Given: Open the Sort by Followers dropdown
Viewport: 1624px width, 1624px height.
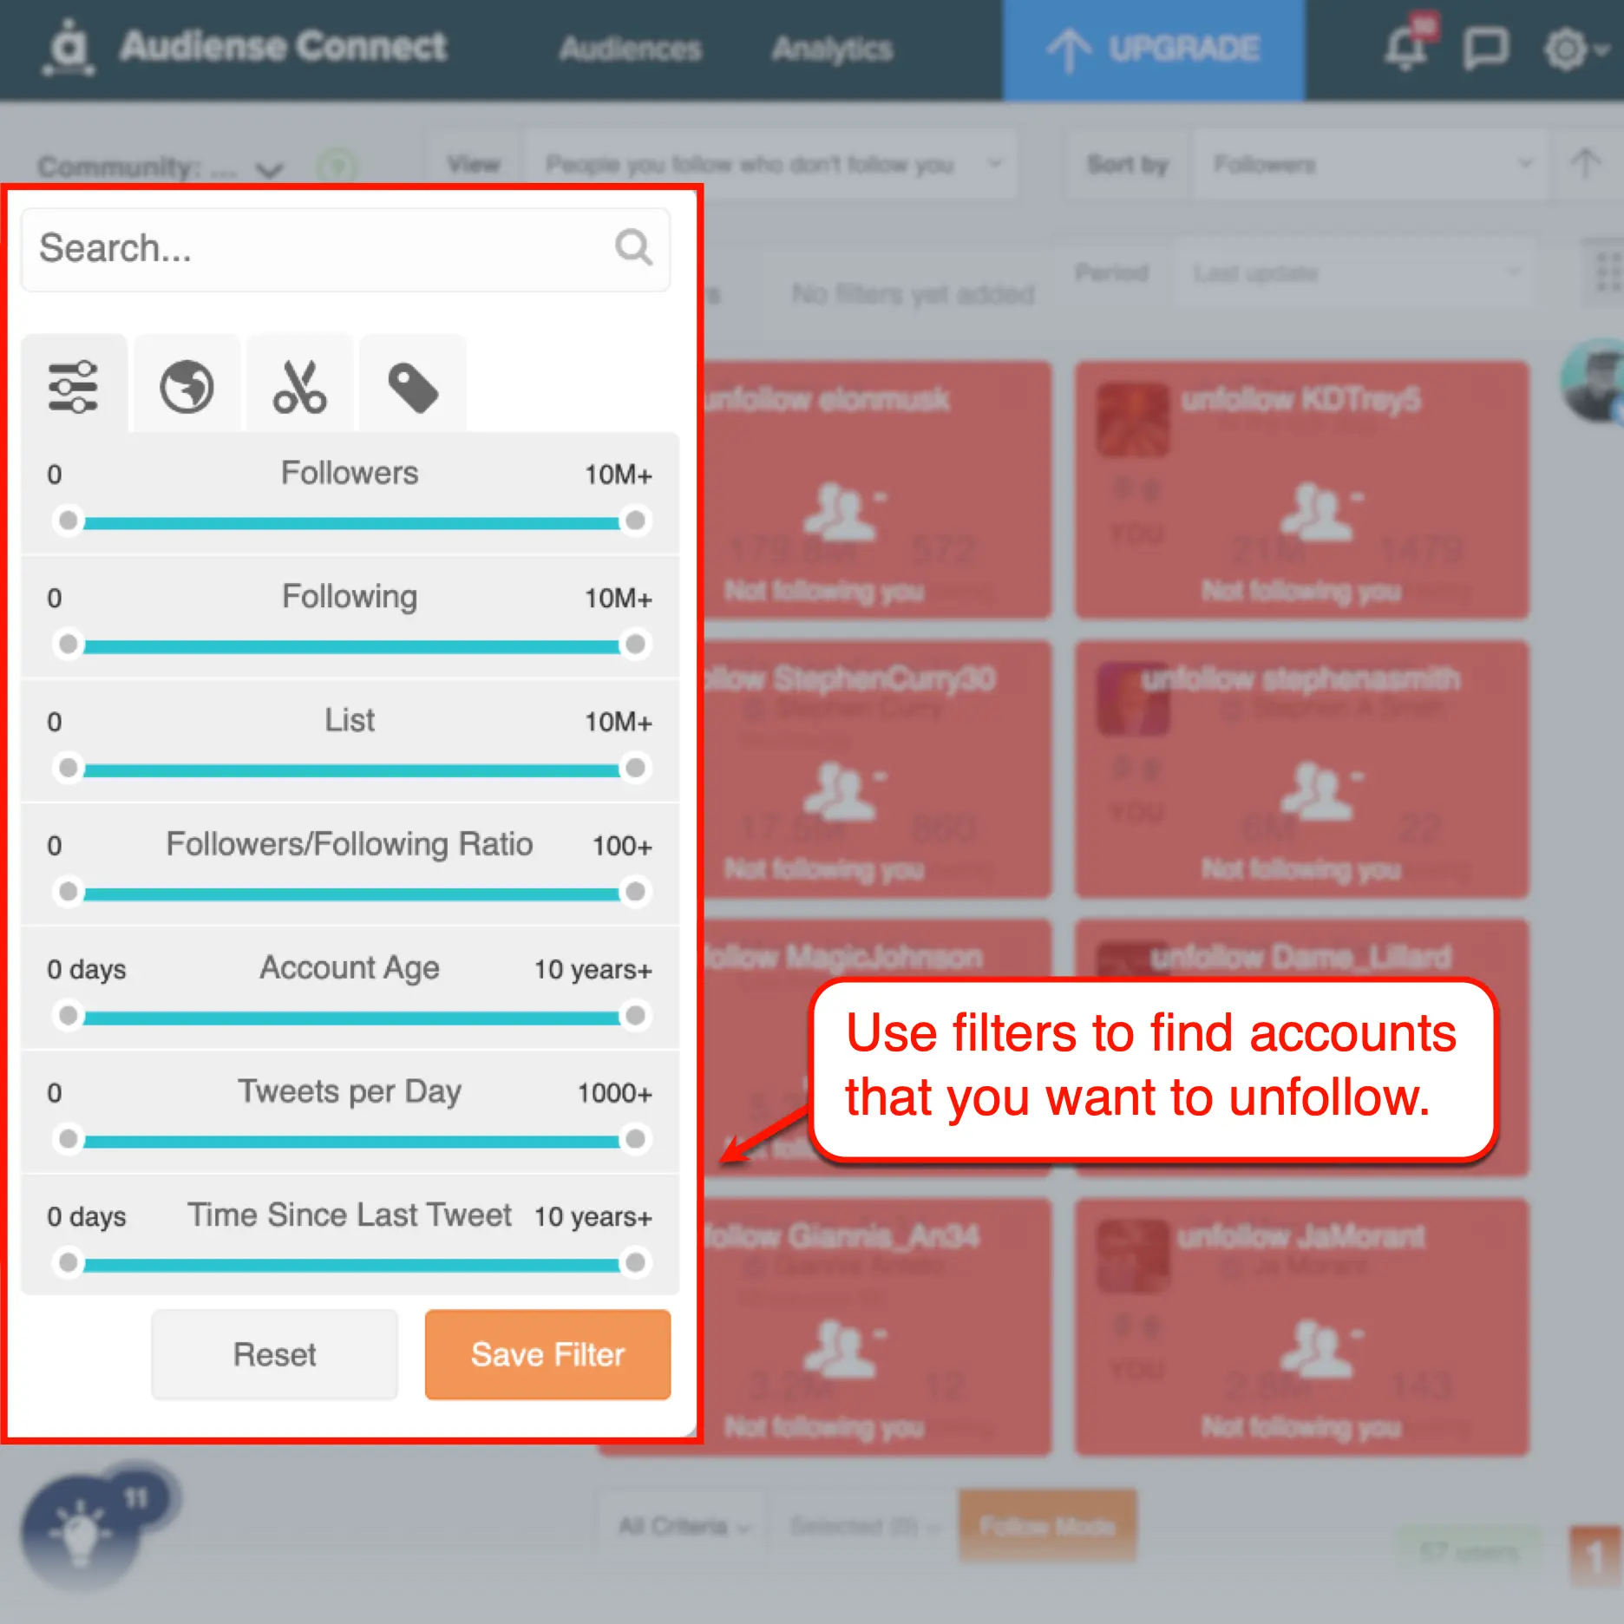Looking at the screenshot, I should click(1371, 165).
